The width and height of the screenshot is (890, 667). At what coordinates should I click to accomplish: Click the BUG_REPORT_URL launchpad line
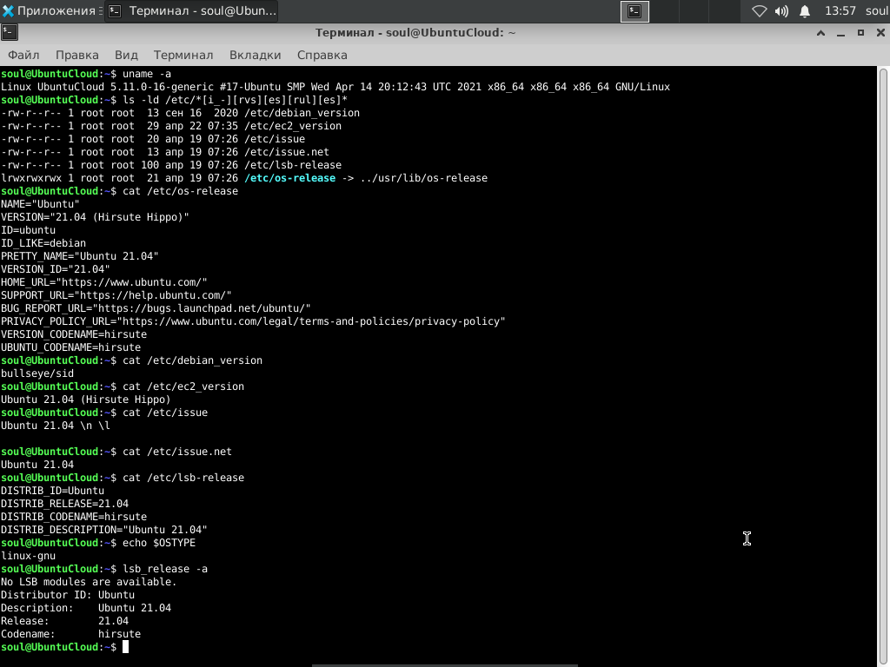tap(156, 308)
